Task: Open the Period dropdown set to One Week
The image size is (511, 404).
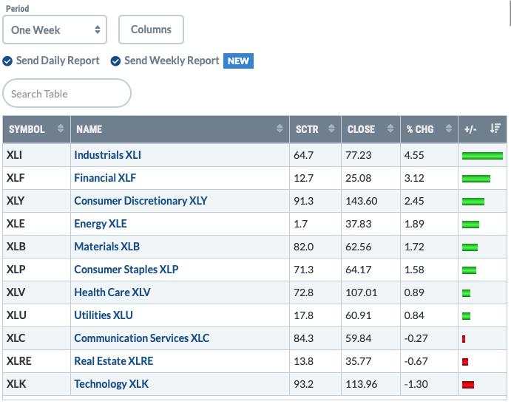Action: [55, 30]
